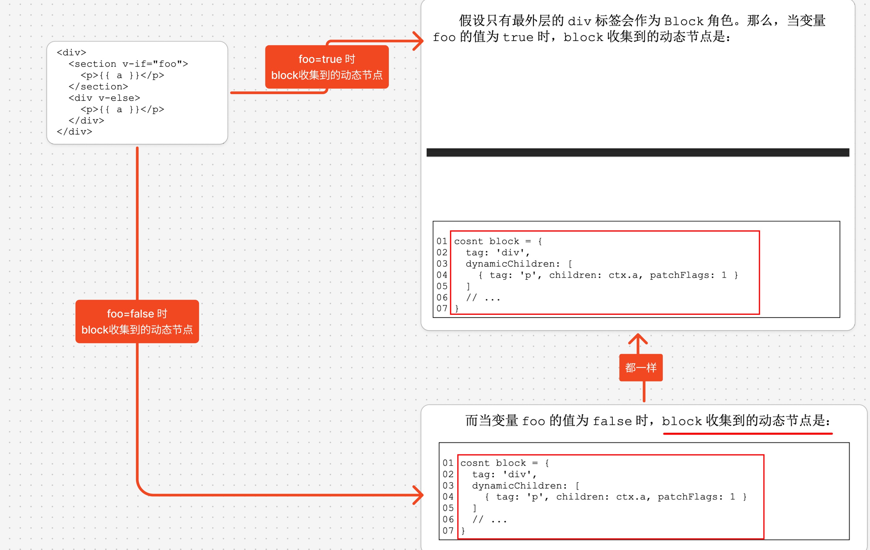Click the text "foo 的值为 true 时"
This screenshot has height=550, width=870.
[x=491, y=37]
